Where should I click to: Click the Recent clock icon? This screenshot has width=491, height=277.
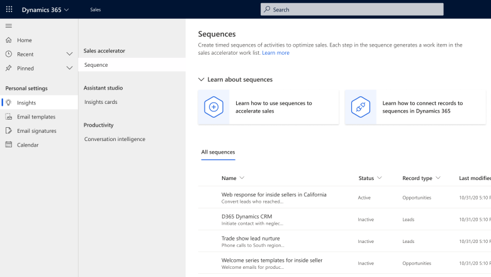click(x=9, y=54)
